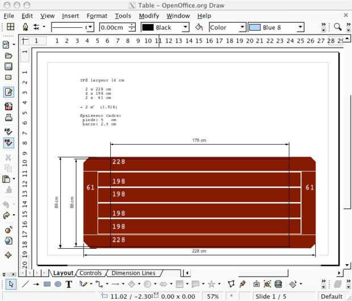Click the Paste clipboard icon
The width and height of the screenshot is (352, 301).
[x=6, y=179]
